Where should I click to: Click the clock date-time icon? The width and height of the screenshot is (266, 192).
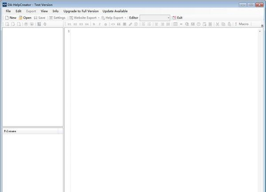(x=199, y=24)
